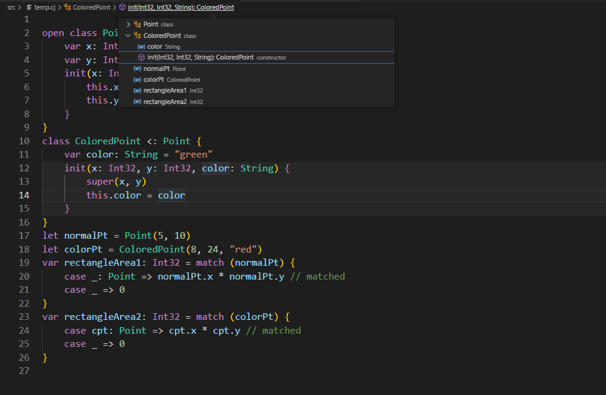The image size is (606, 395).
Task: Open the src folder breadcrumb
Action: (11, 8)
